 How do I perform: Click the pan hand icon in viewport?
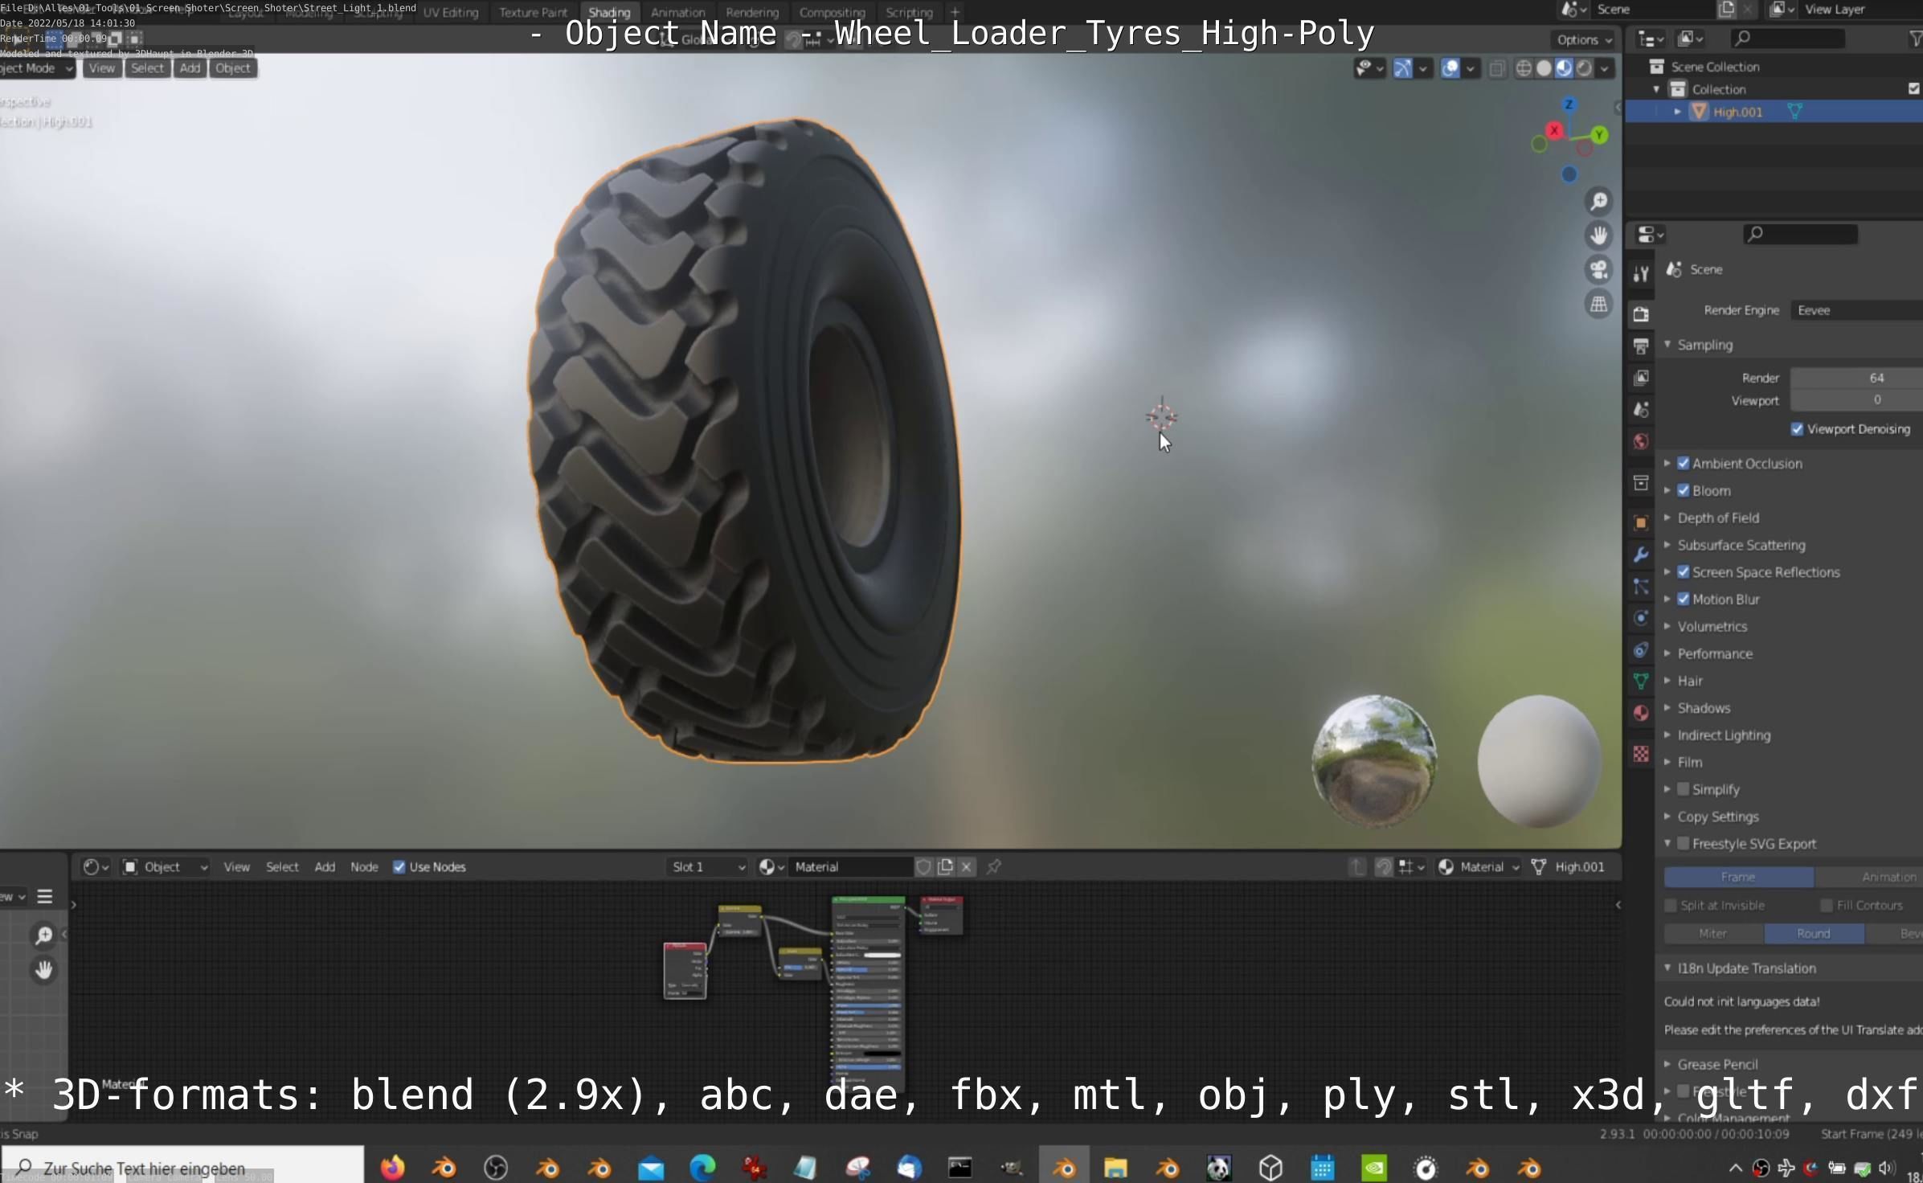click(1598, 235)
